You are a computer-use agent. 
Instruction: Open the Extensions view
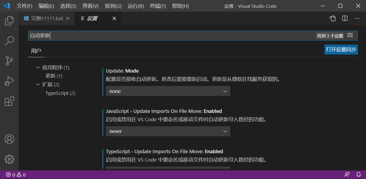(9, 101)
